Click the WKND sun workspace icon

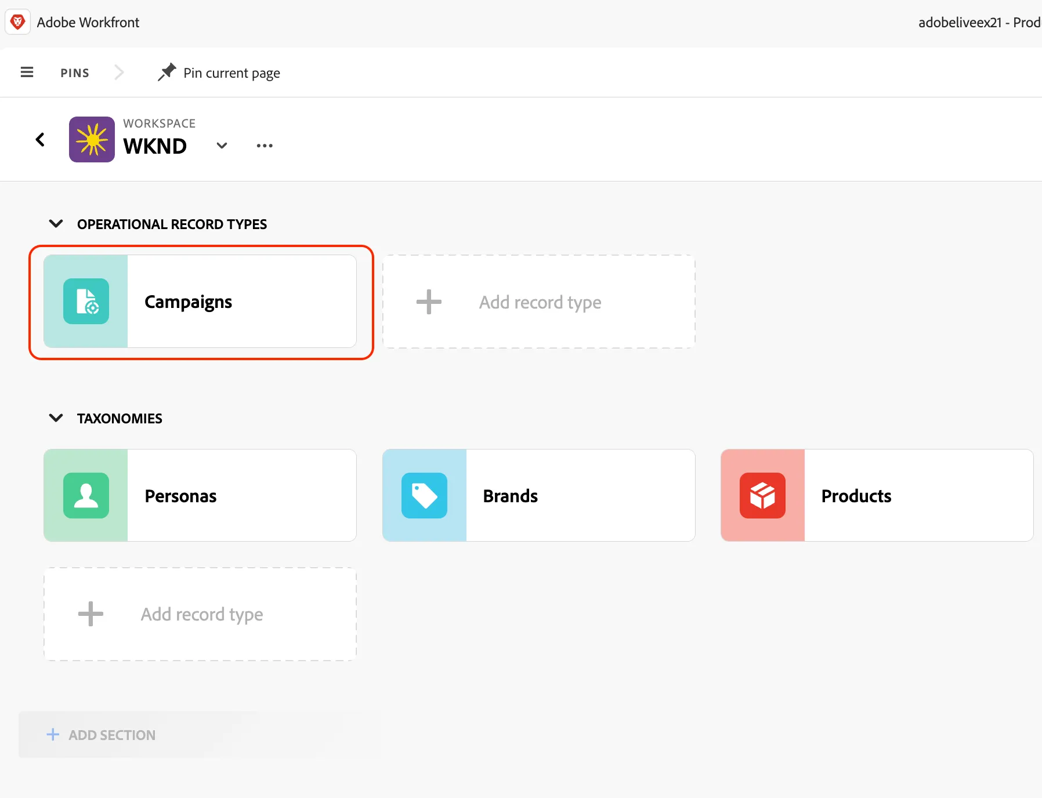pyautogui.click(x=92, y=139)
